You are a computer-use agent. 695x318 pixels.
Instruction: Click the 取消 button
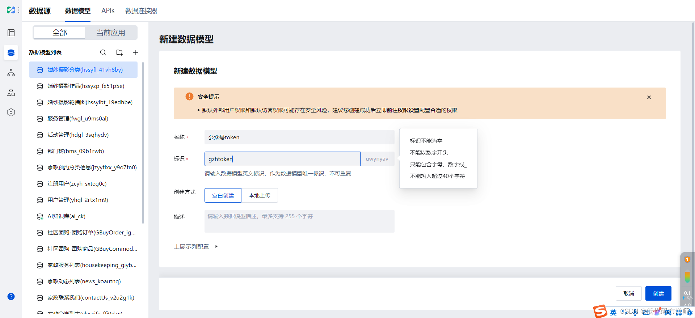click(x=629, y=293)
